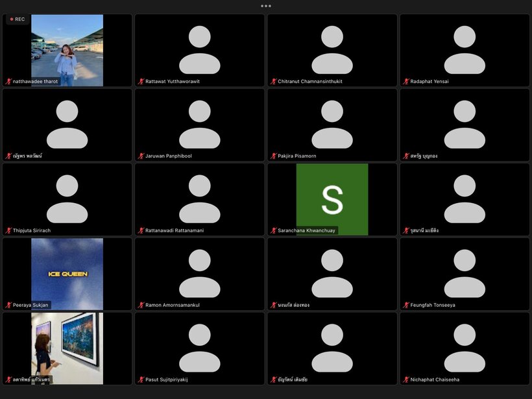532x399 pixels.
Task: Click the name Ramon Amornsamankul
Action: click(173, 305)
